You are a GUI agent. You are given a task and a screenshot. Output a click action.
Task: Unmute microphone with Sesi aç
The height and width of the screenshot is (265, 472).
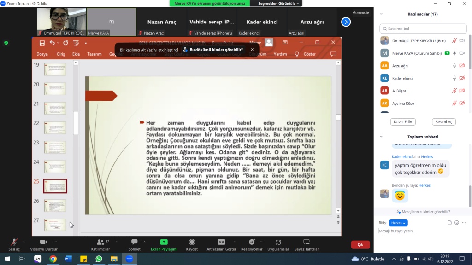14,242
